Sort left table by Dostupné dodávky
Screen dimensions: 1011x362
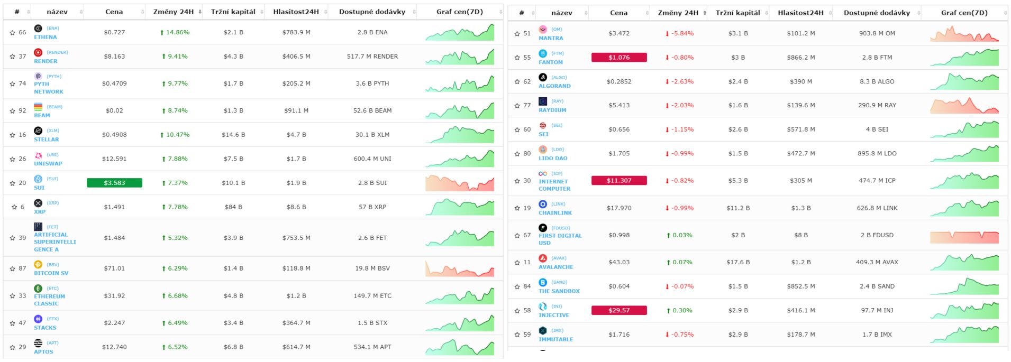372,12
